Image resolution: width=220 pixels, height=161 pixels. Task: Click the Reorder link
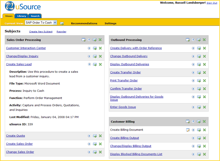(61, 32)
